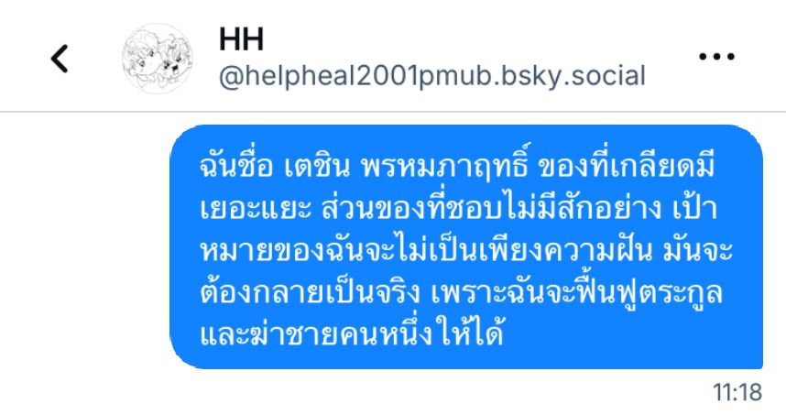Open the three-dot conversation options menu
This screenshot has width=786, height=415.
pyautogui.click(x=716, y=56)
